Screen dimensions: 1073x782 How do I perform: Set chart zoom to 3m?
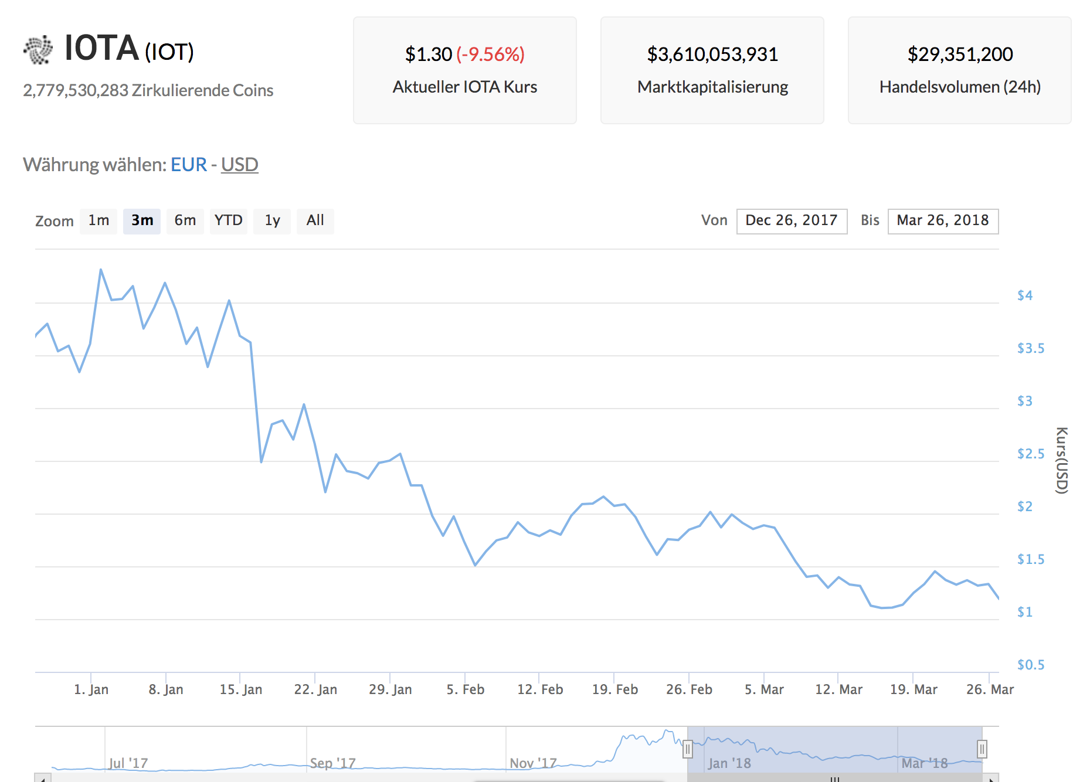pos(142,221)
